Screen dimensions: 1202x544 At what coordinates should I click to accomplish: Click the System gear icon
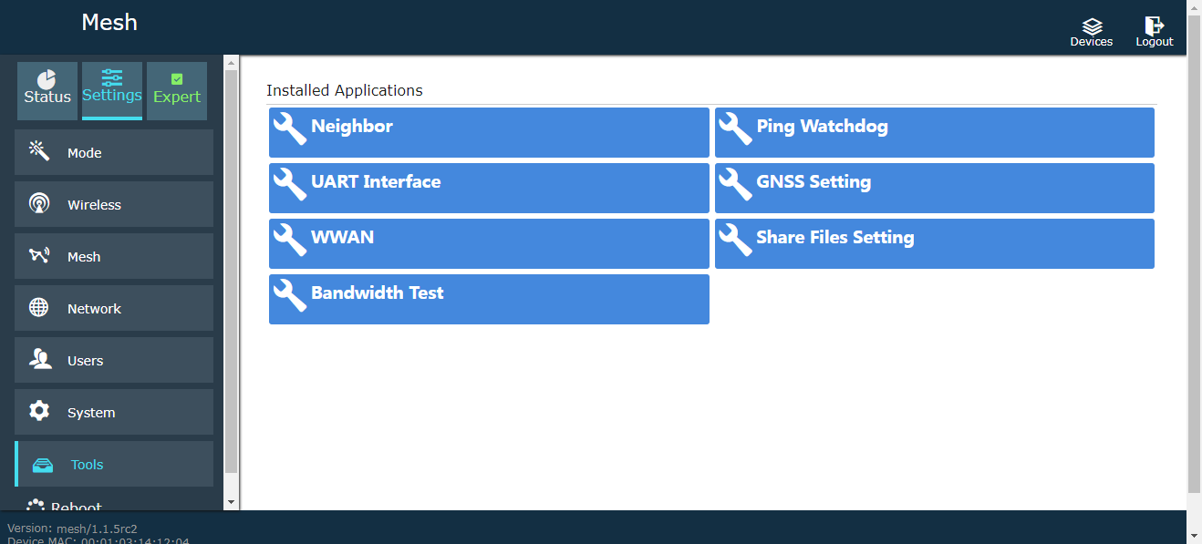[x=39, y=412]
